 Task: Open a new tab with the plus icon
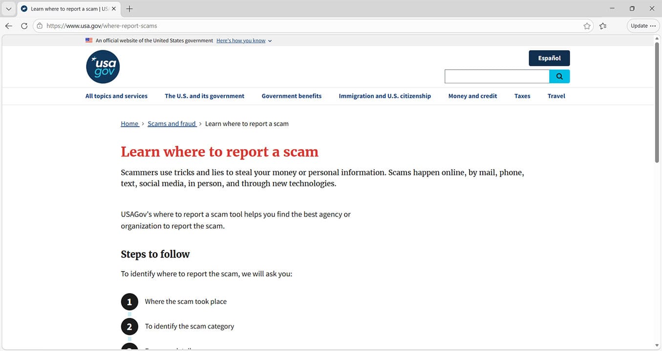click(129, 9)
